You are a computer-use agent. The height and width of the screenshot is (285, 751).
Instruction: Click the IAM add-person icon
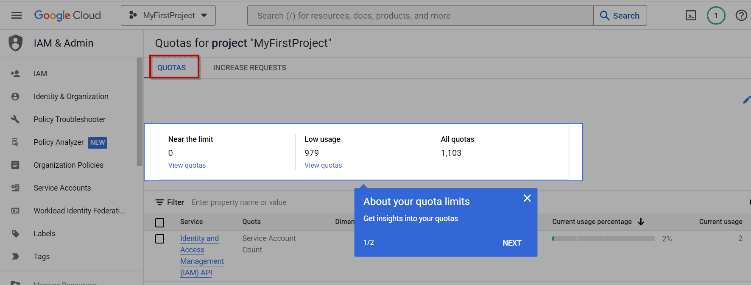click(x=15, y=74)
